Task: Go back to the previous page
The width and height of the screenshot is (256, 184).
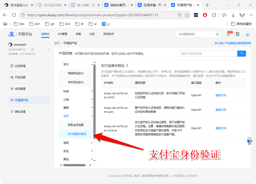Action: (5, 15)
